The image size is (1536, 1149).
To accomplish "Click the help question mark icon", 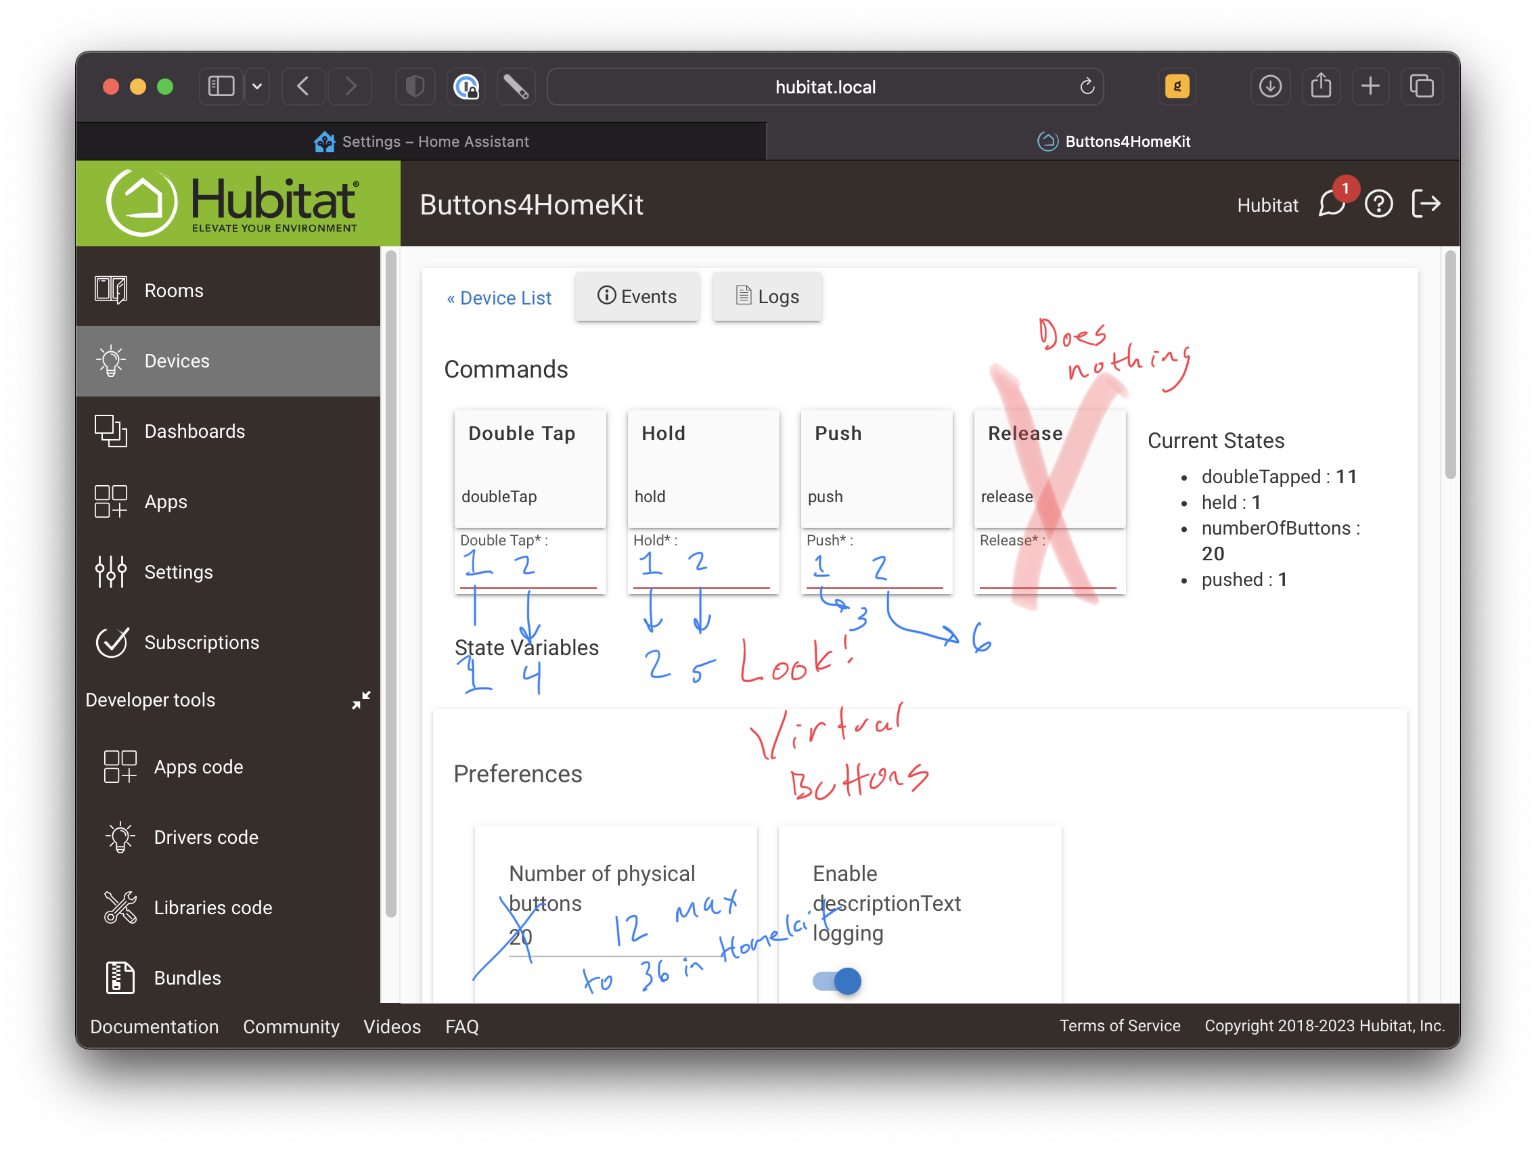I will coord(1379,204).
